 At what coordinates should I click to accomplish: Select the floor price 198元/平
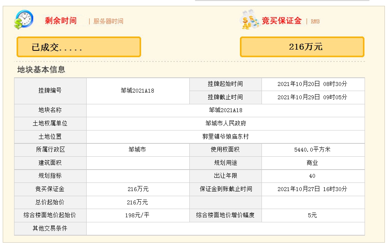point(137,215)
